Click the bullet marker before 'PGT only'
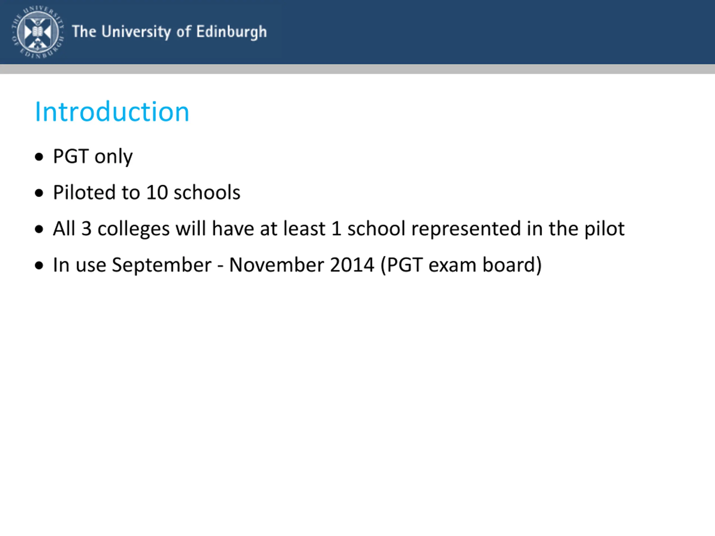715x536 pixels. click(x=39, y=157)
